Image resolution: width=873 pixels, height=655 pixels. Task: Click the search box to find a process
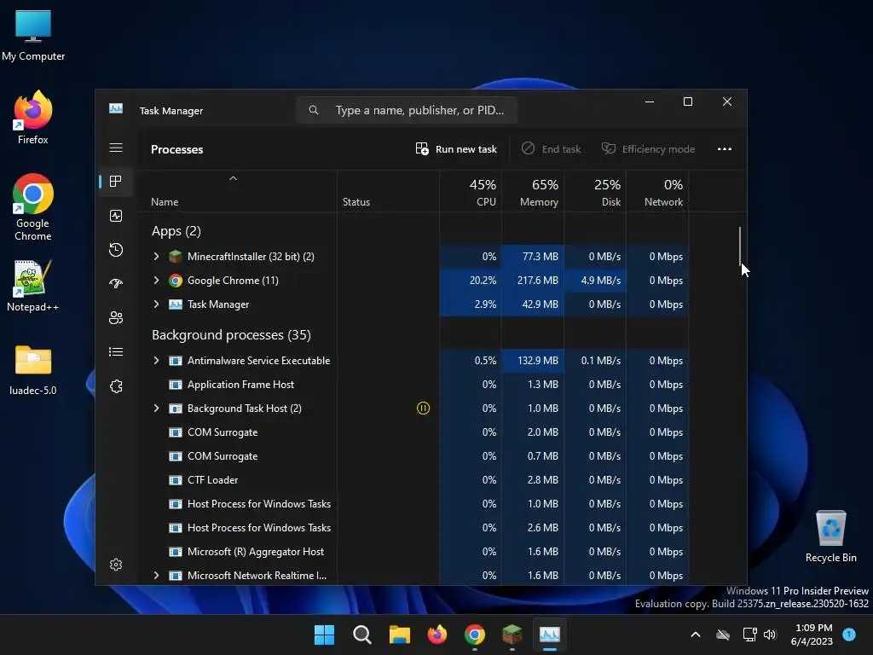(407, 110)
